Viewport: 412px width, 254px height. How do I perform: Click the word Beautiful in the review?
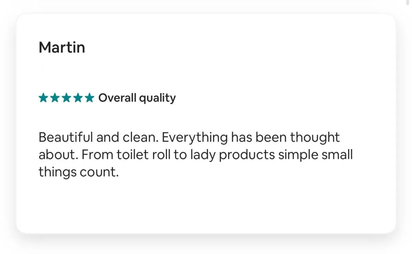(66, 137)
